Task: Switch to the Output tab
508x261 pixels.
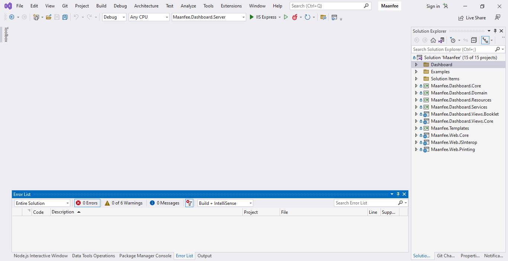Action: 205,256
